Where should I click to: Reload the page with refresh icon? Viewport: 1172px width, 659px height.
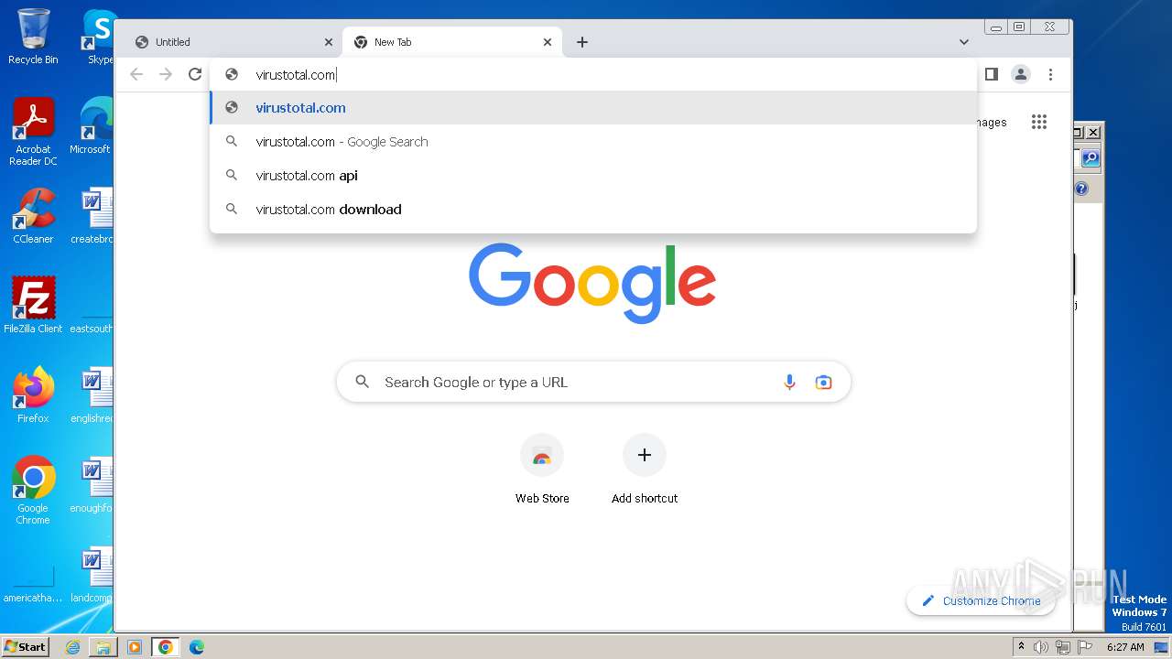click(195, 74)
